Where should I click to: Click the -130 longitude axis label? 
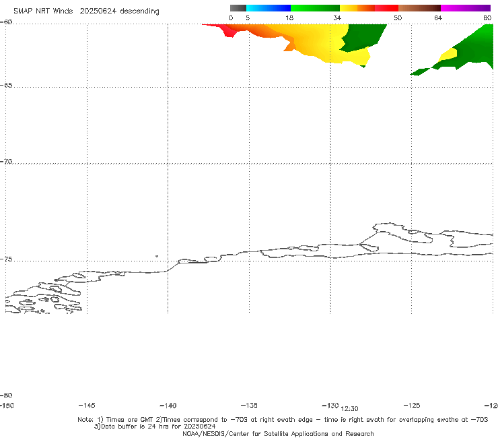click(x=330, y=406)
